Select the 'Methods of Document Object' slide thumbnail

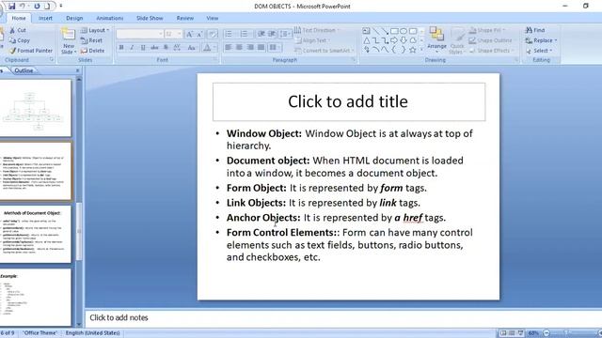click(x=35, y=235)
